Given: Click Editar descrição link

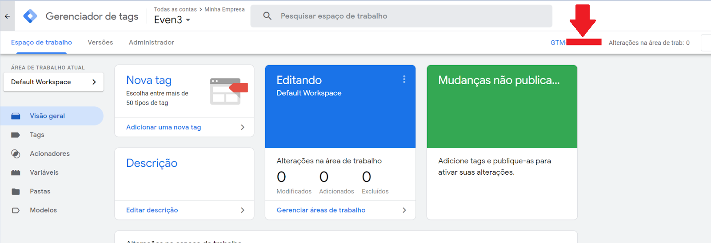Looking at the screenshot, I should click(x=152, y=210).
